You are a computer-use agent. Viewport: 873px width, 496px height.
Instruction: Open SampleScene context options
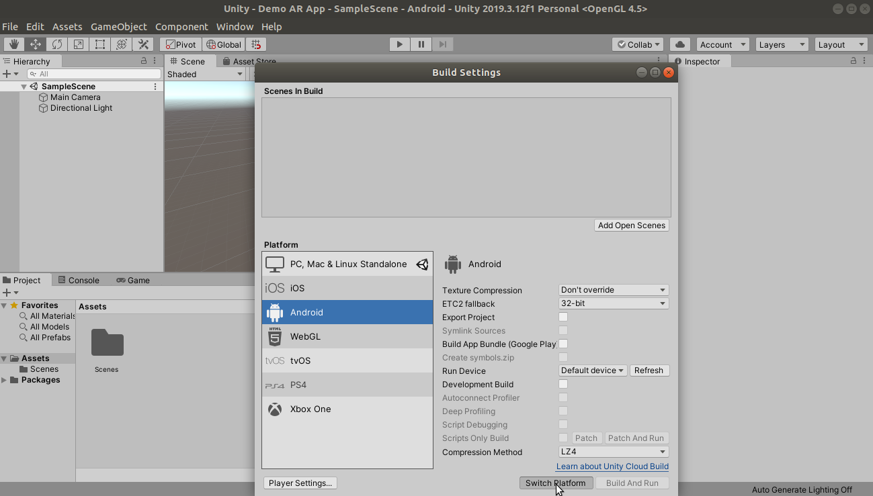[x=155, y=87]
